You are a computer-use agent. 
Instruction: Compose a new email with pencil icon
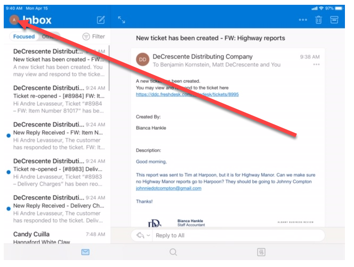(x=101, y=20)
